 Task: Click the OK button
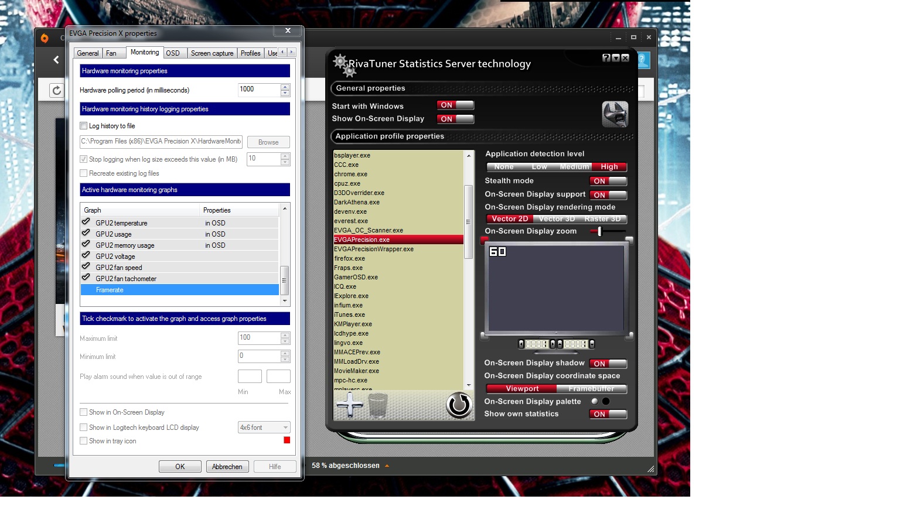[180, 467]
